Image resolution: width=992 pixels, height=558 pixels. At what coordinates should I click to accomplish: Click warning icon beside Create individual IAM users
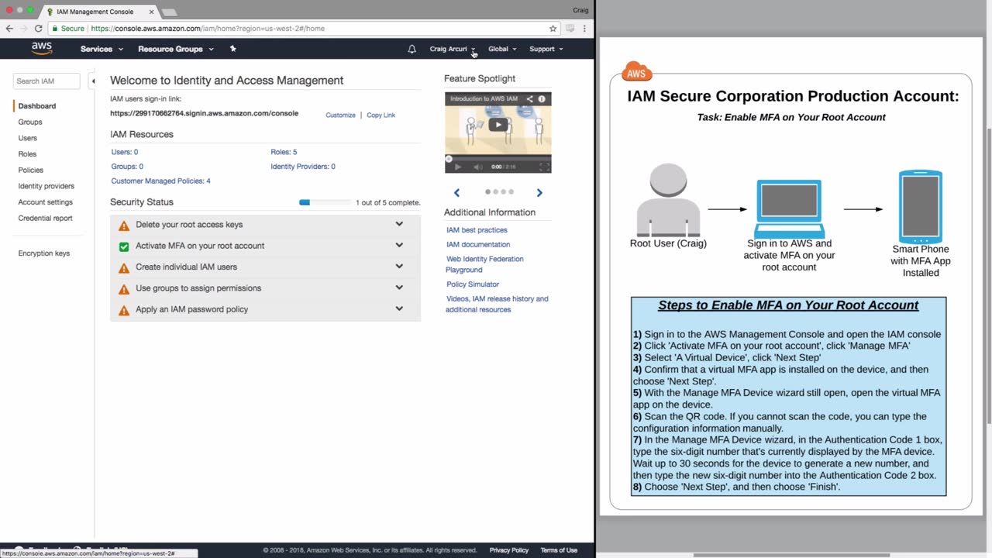124,268
